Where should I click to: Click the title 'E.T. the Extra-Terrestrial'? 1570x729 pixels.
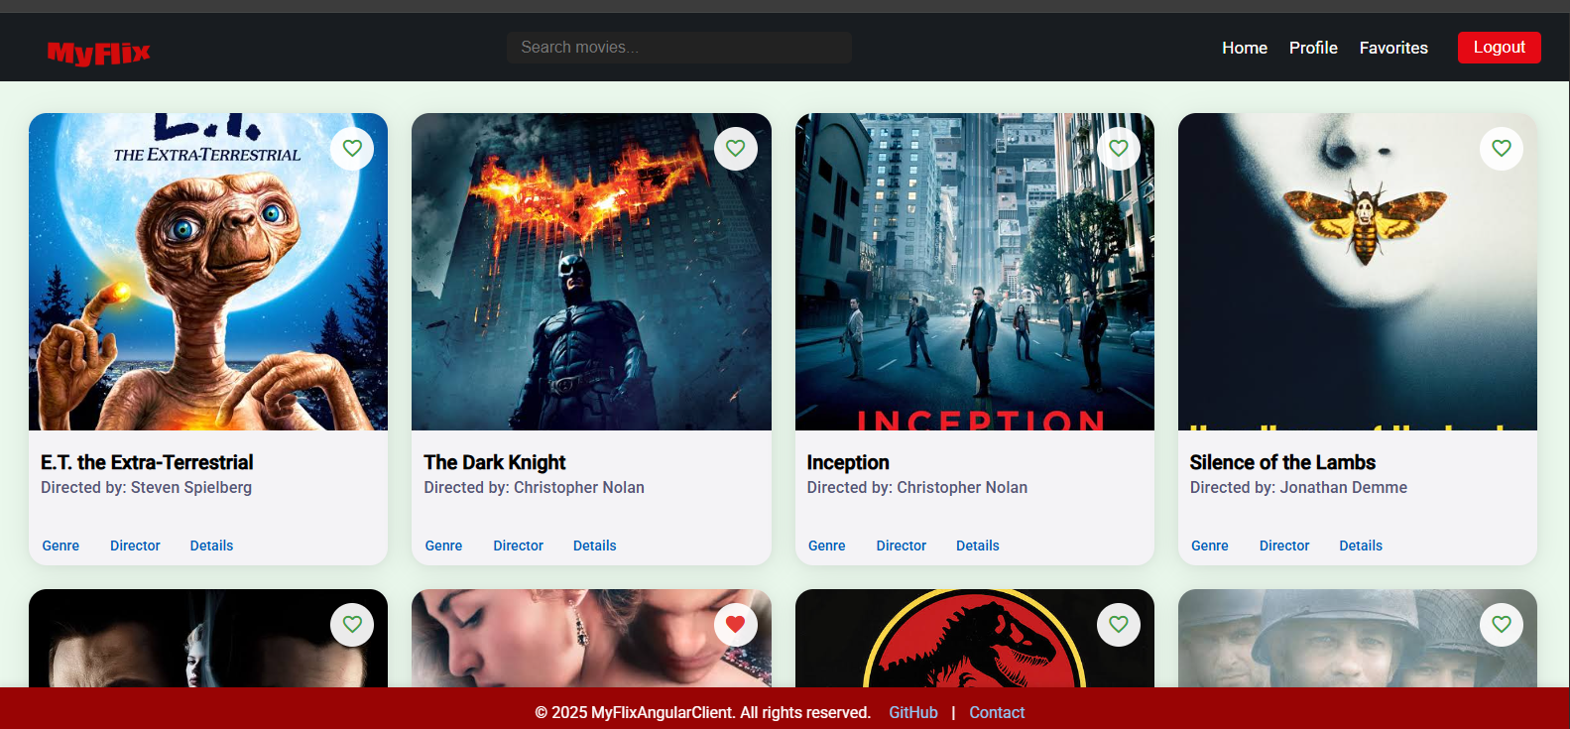147,462
